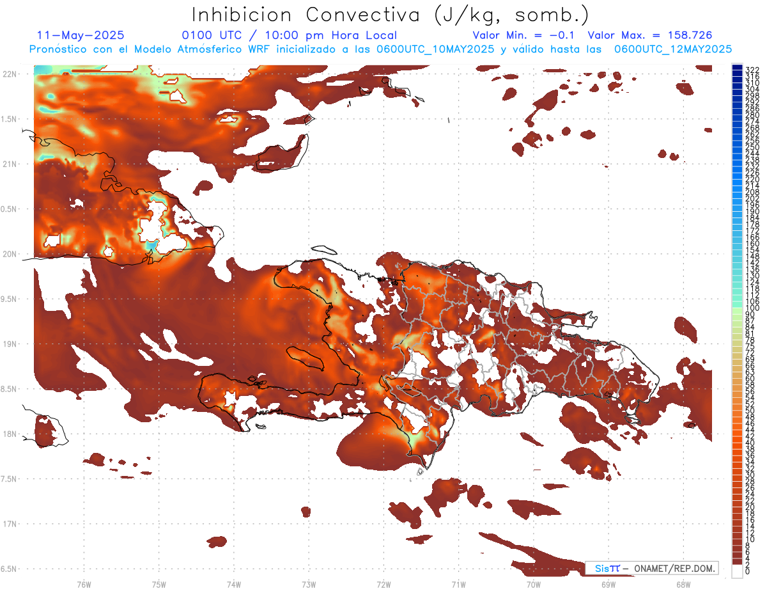This screenshot has width=767, height=593.
Task: Click the '202' colorbar value
Action: [x=752, y=198]
